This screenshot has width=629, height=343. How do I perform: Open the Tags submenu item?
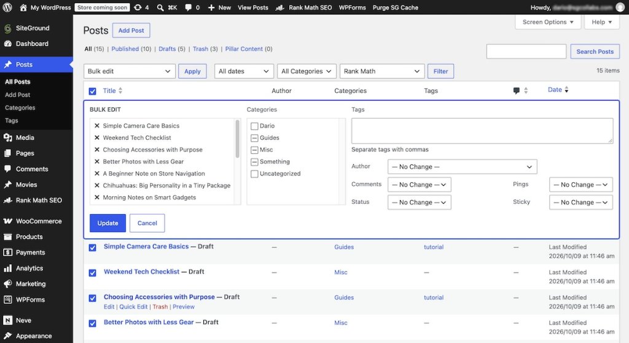[11, 120]
